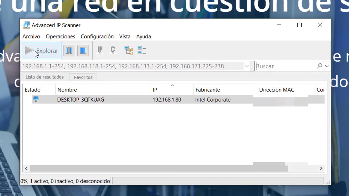Image resolution: width=349 pixels, height=196 pixels.
Task: Click the Buscar search field
Action: coord(285,66)
